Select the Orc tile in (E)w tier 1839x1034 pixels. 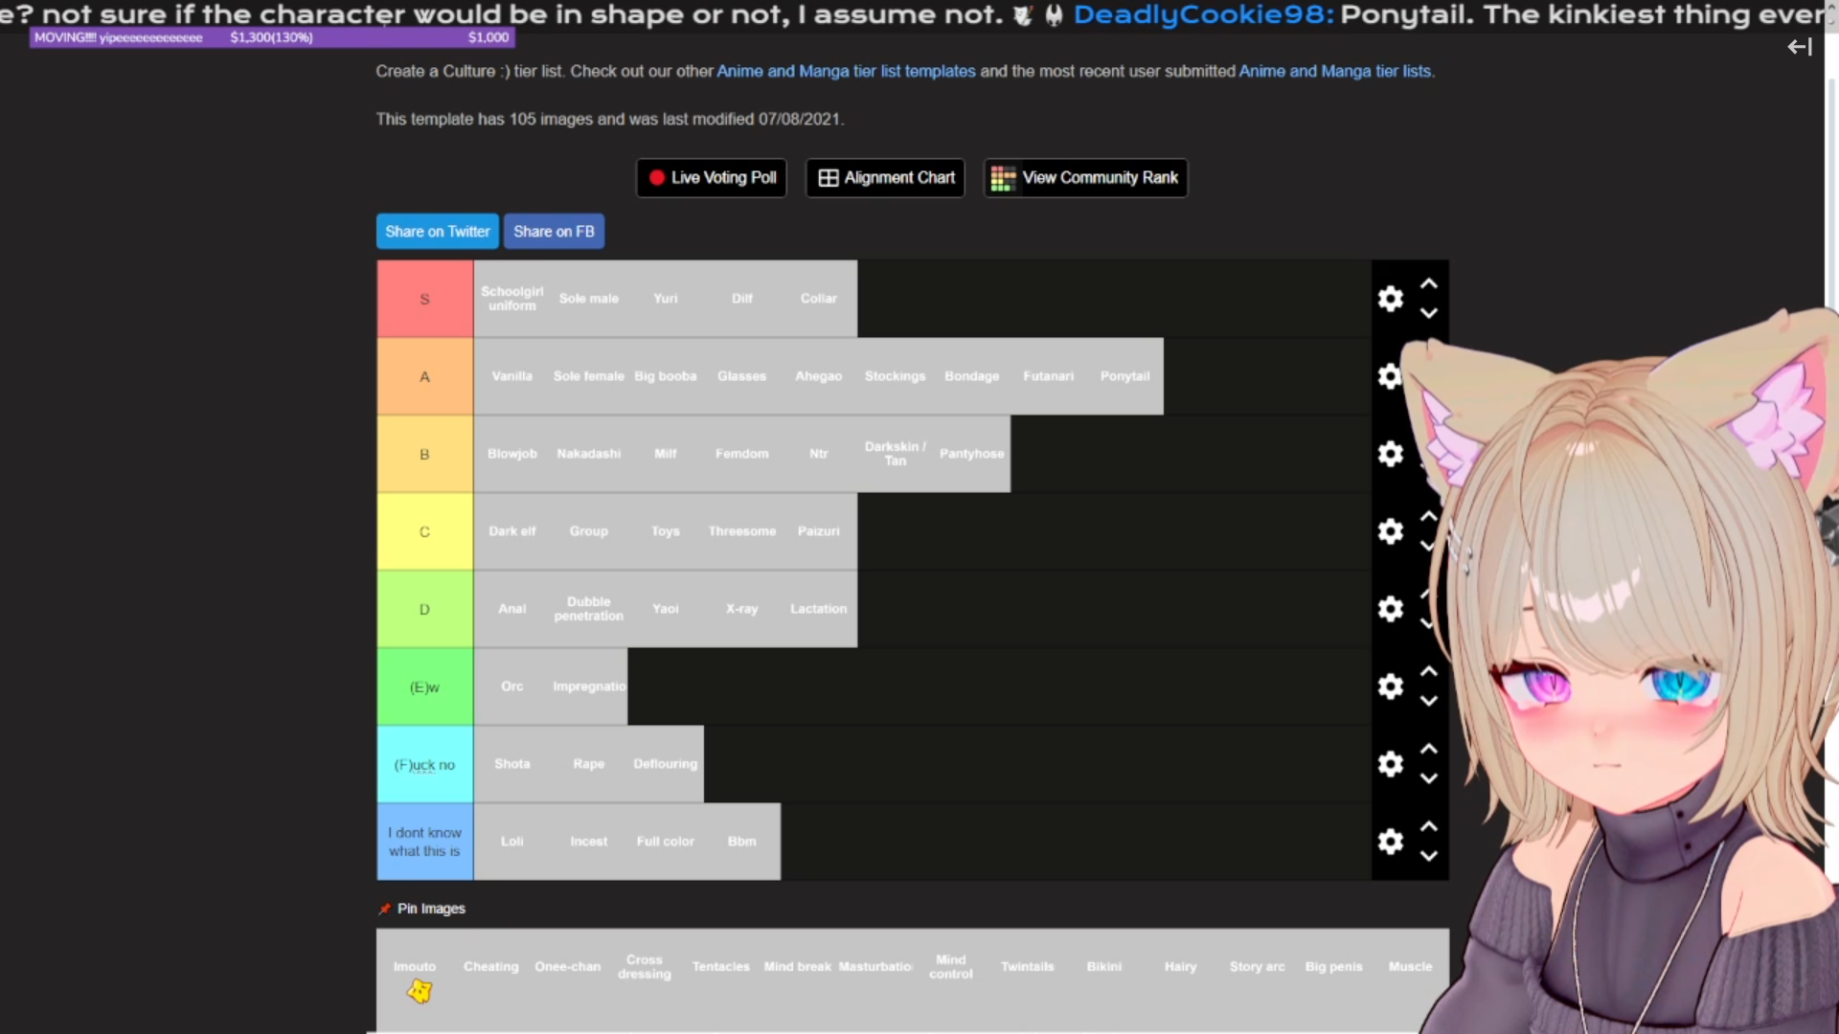pos(512,686)
